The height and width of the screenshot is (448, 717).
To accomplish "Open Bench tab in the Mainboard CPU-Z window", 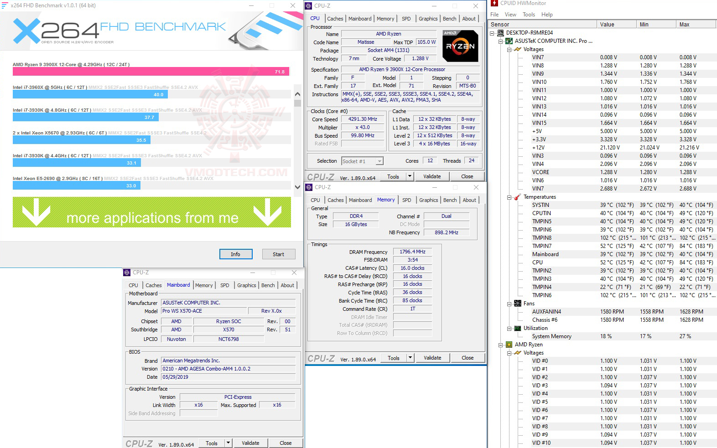I will tap(268, 285).
